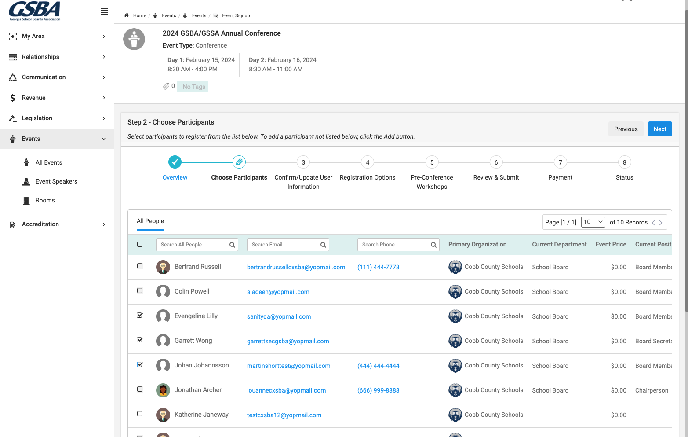The image size is (688, 437).
Task: Expand the Accreditation menu
Action: click(57, 224)
